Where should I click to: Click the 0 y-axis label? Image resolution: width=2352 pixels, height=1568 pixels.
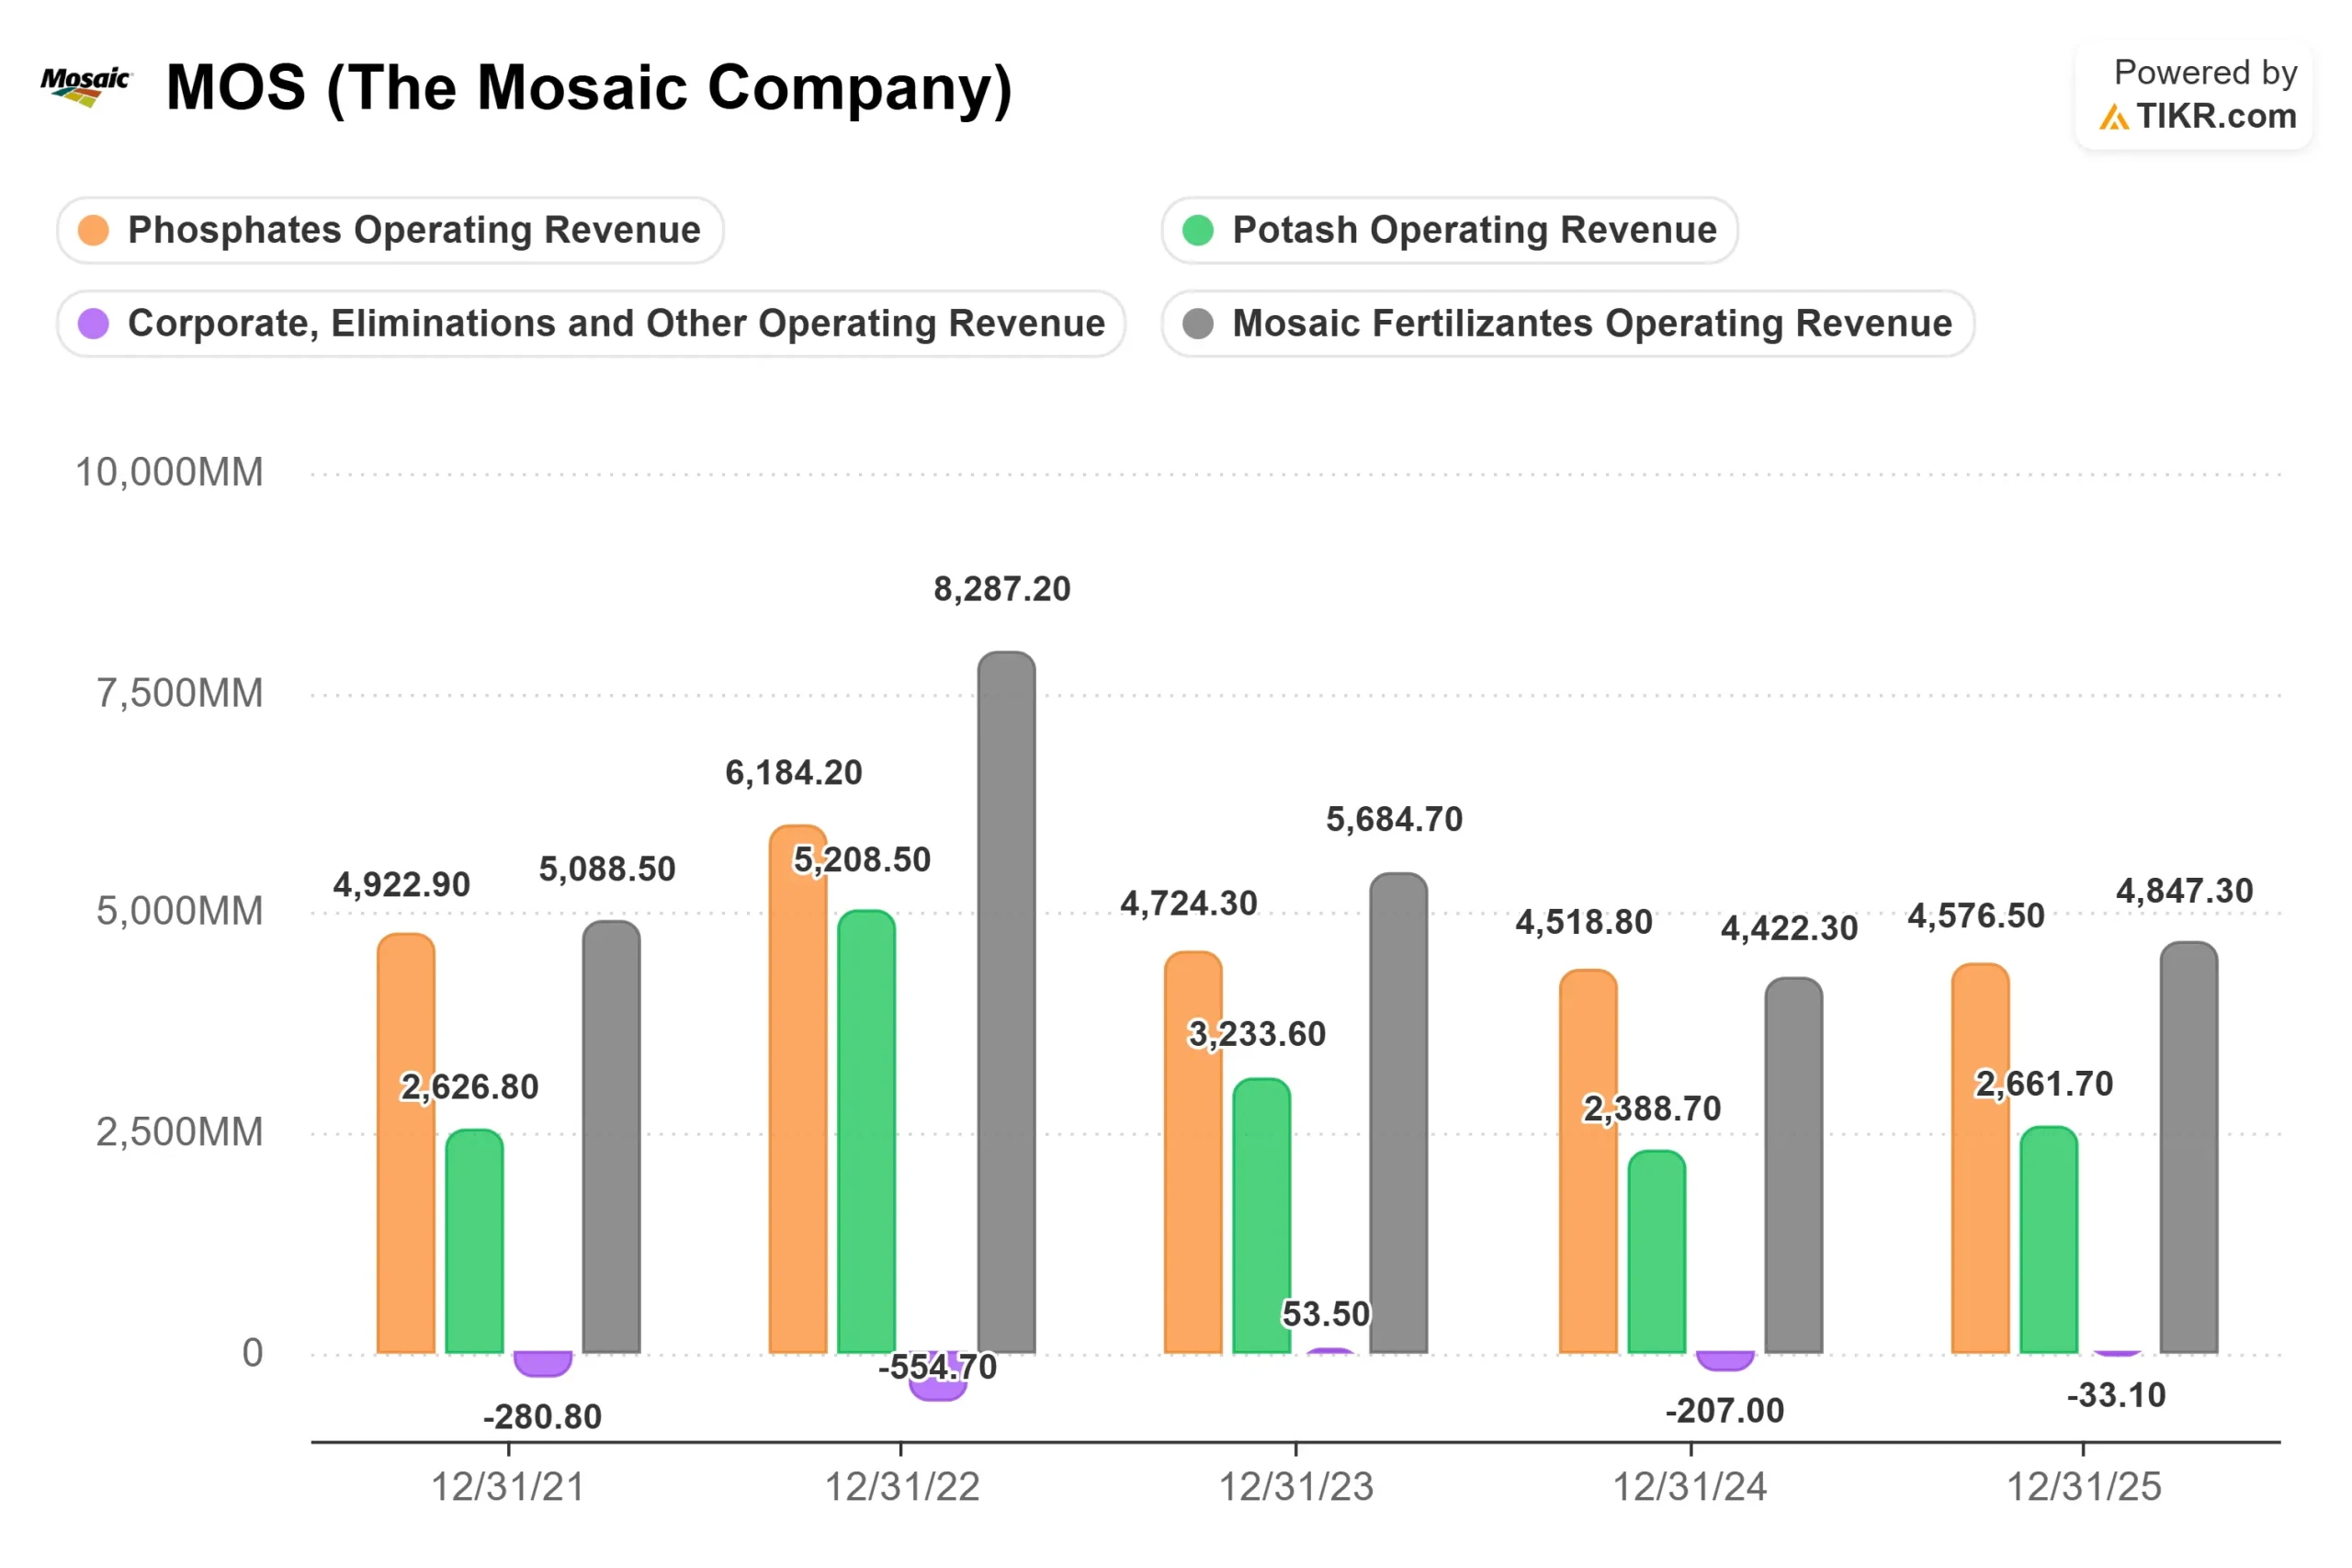(253, 1353)
